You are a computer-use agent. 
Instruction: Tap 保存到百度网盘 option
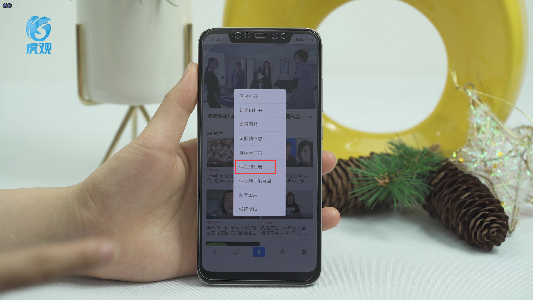click(255, 181)
